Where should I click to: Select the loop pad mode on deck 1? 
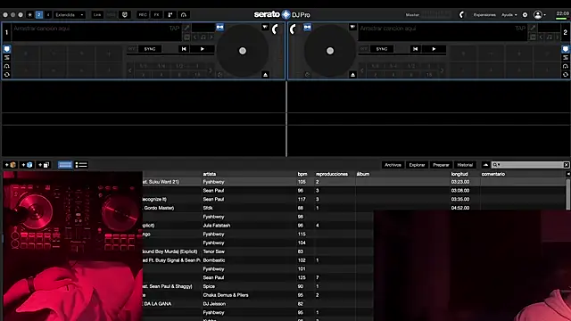7,57
